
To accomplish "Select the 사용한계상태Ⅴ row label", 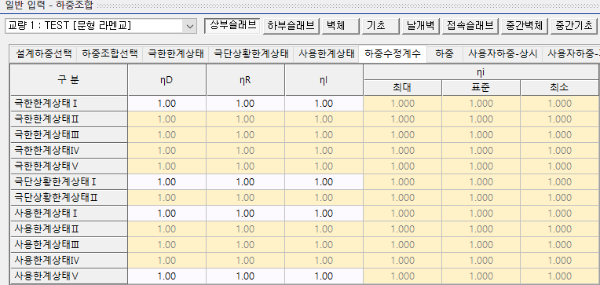I will [x=69, y=276].
